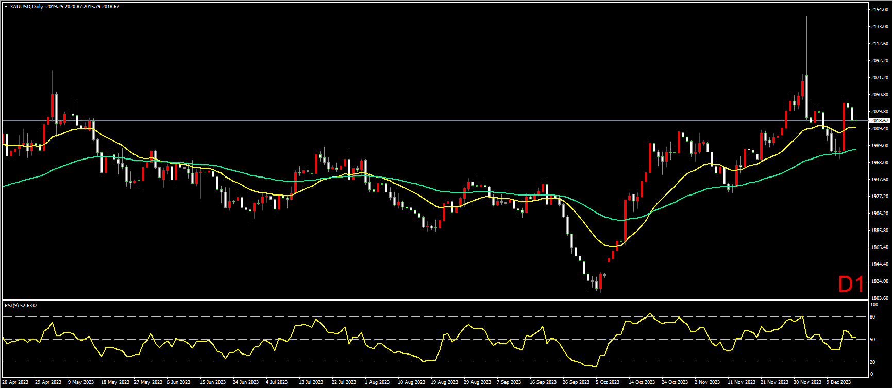Click the 1906.20 price scale label
The width and height of the screenshot is (893, 389).
point(880,214)
